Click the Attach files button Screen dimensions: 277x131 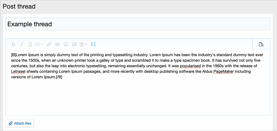point(20,123)
